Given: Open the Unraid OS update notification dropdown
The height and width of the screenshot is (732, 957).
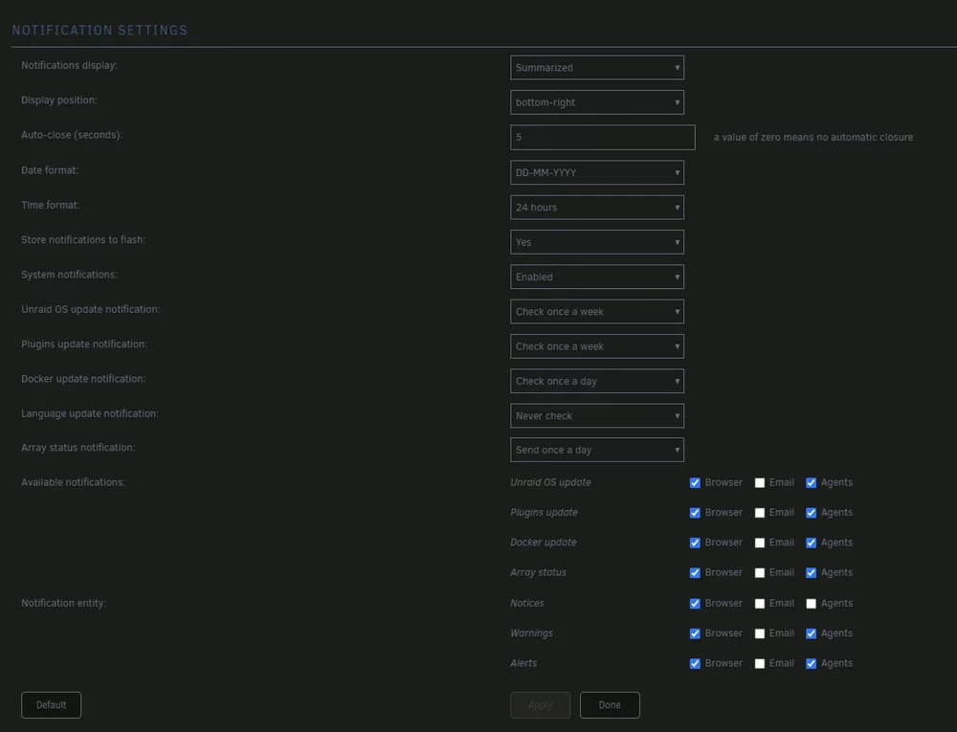Looking at the screenshot, I should coord(597,312).
